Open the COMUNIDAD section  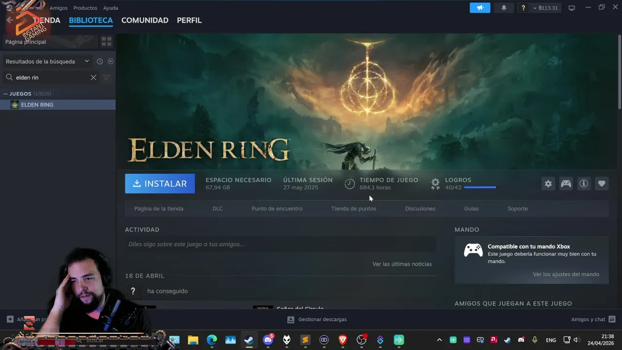145,20
